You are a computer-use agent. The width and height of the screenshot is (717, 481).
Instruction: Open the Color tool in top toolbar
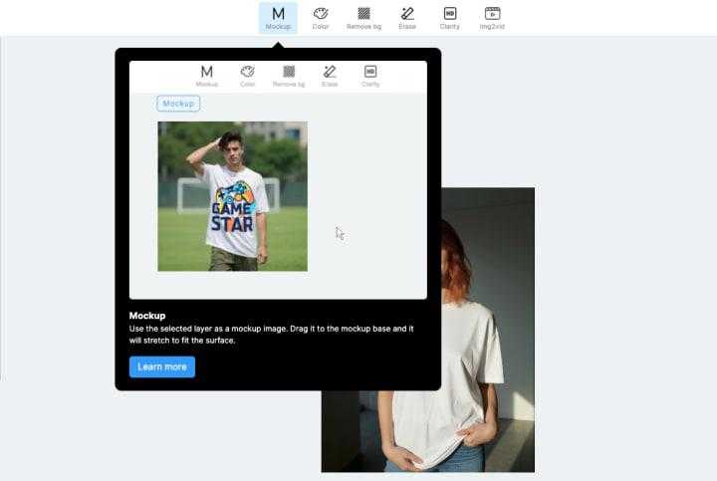point(321,18)
